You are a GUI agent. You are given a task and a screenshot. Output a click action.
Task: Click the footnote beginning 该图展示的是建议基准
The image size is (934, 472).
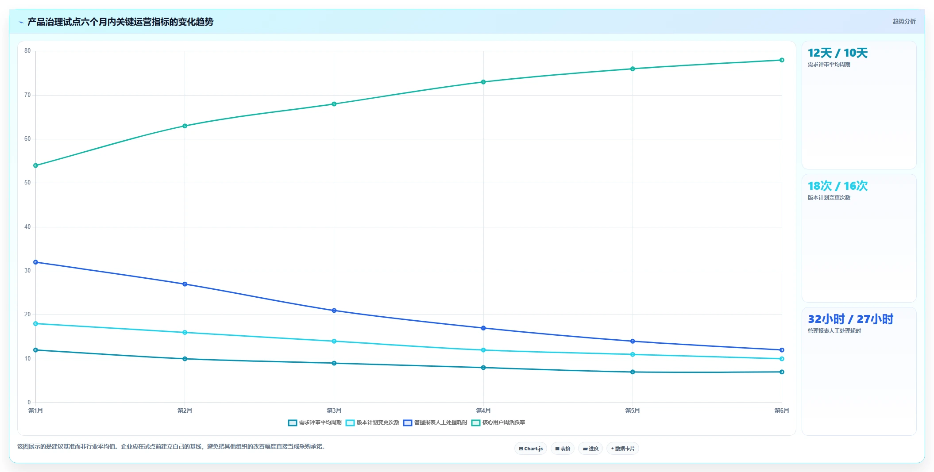click(x=173, y=446)
